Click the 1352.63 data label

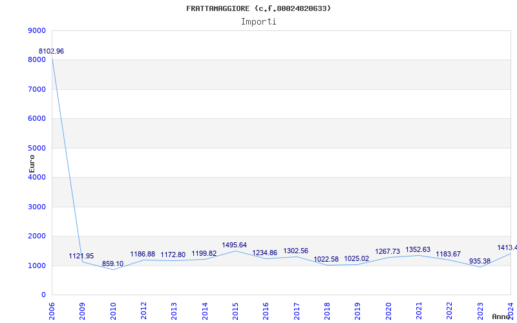click(417, 249)
